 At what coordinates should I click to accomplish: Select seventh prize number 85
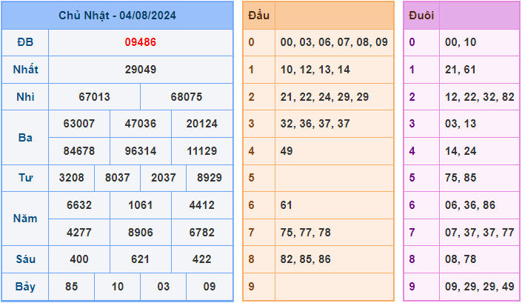point(71,287)
